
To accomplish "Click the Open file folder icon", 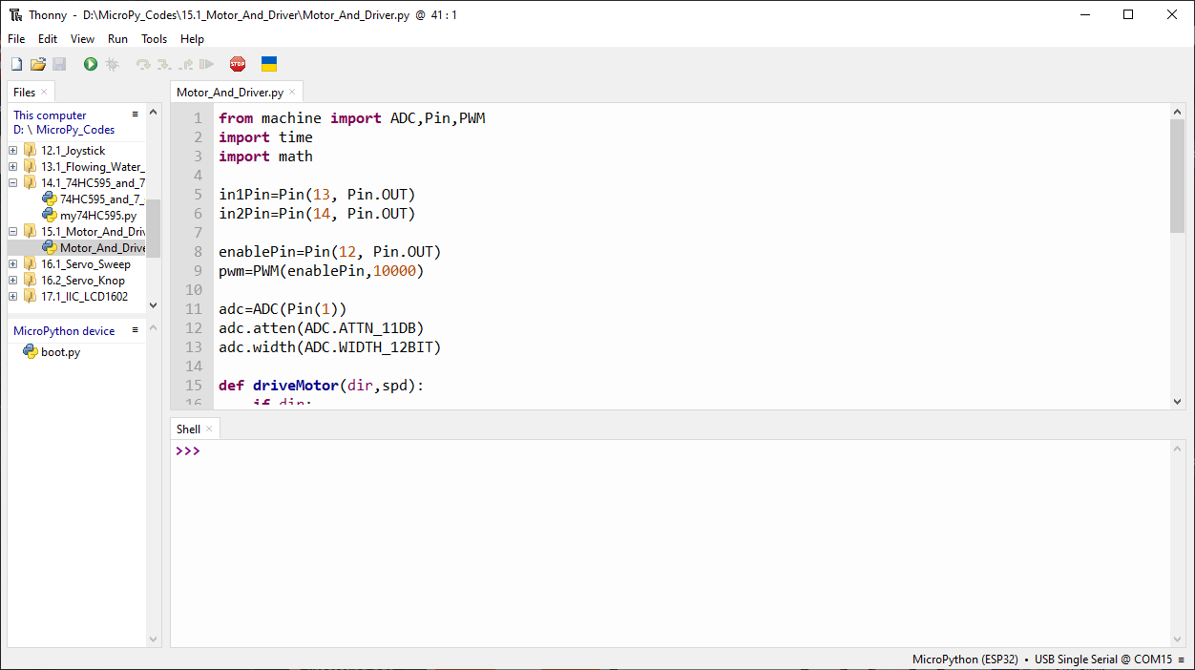I will tap(38, 64).
